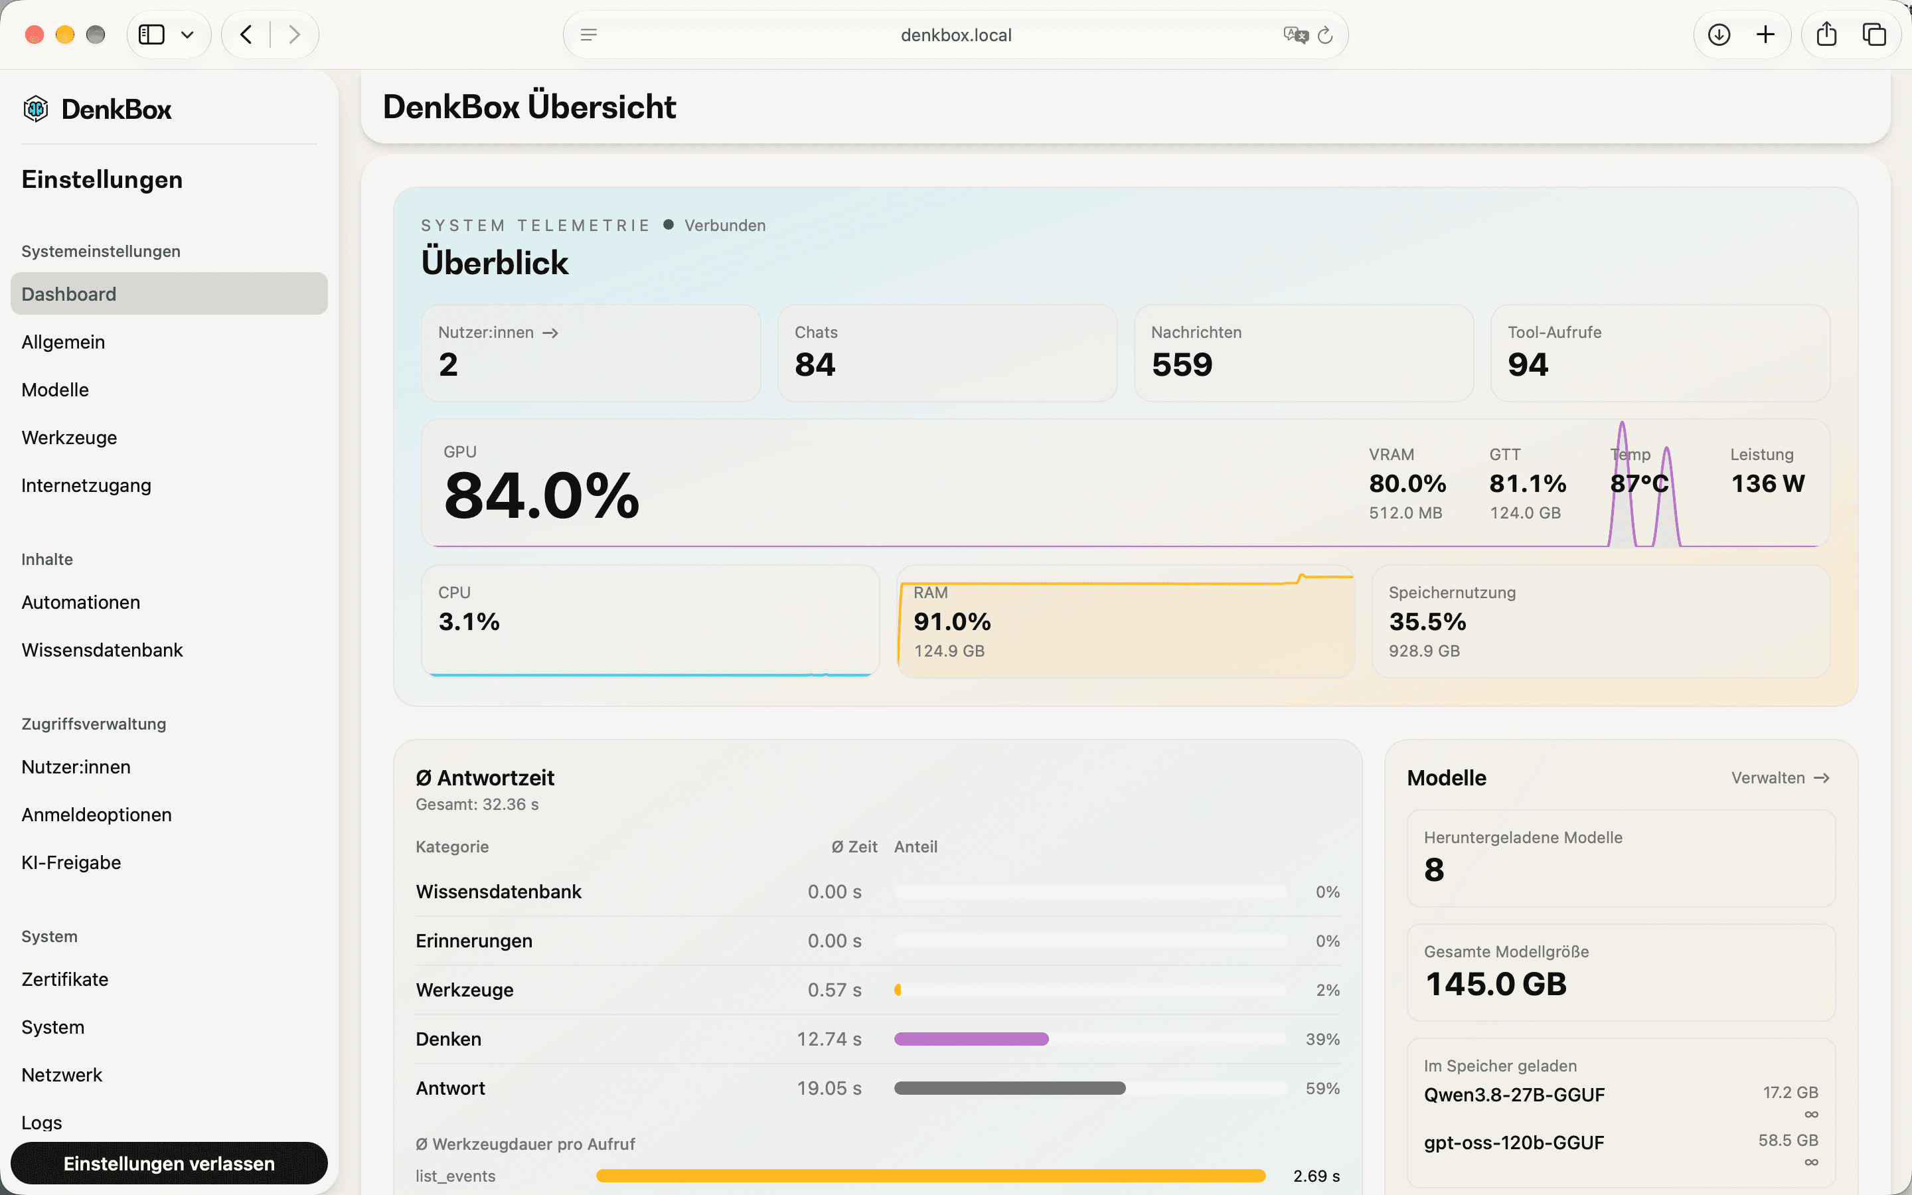Open Wissensdatenbank in the sidebar
Image resolution: width=1912 pixels, height=1195 pixels.
click(x=102, y=650)
